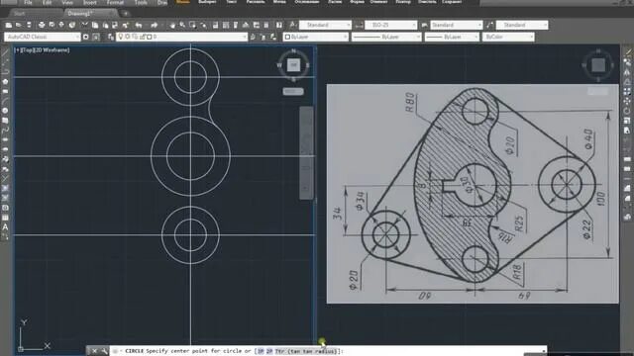Click the Text Style icon before Standard
The height and width of the screenshot is (356, 634).
pyautogui.click(x=292, y=25)
